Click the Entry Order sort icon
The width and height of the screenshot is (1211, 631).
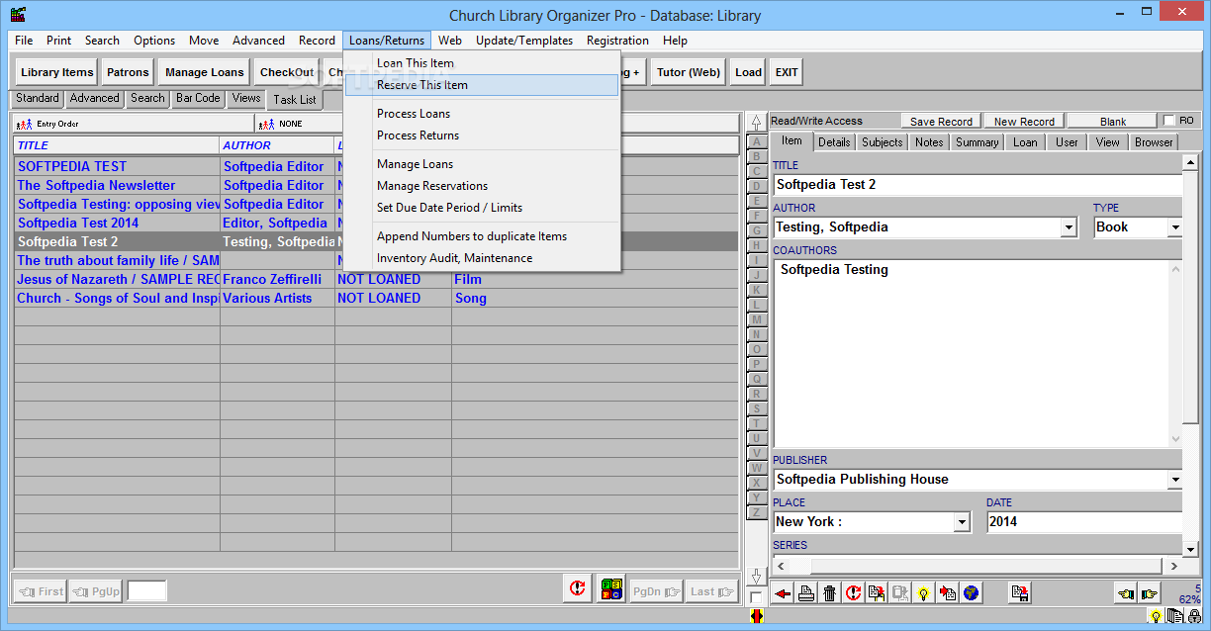25,124
